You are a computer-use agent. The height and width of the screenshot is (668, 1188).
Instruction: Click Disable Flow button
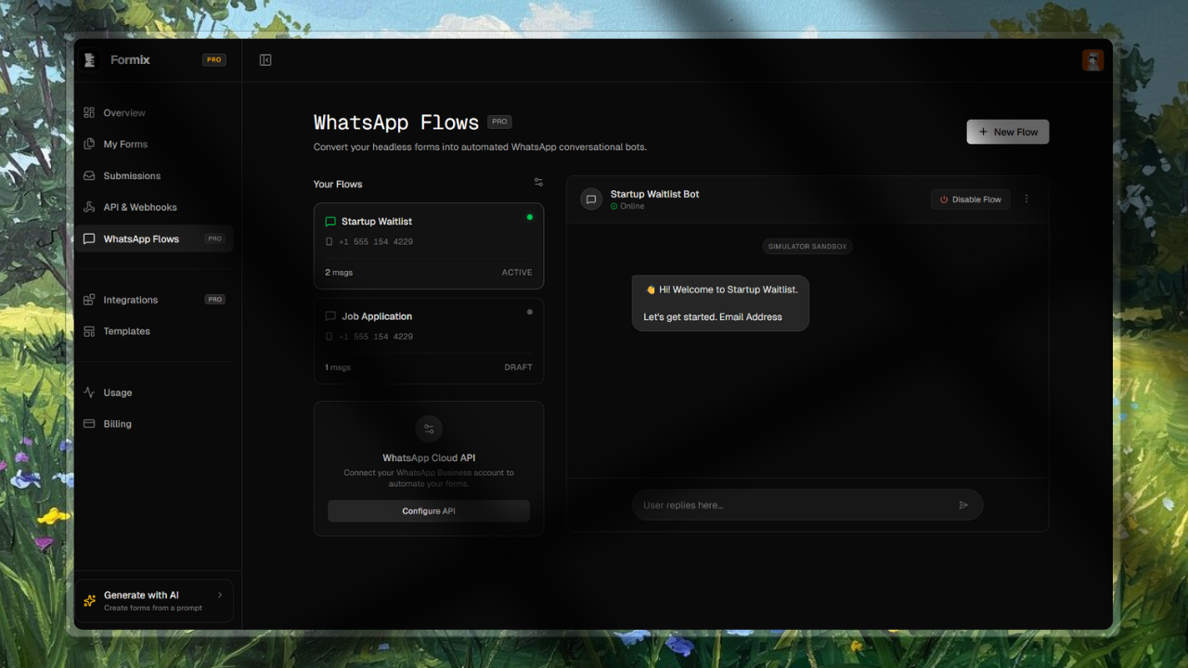point(970,199)
